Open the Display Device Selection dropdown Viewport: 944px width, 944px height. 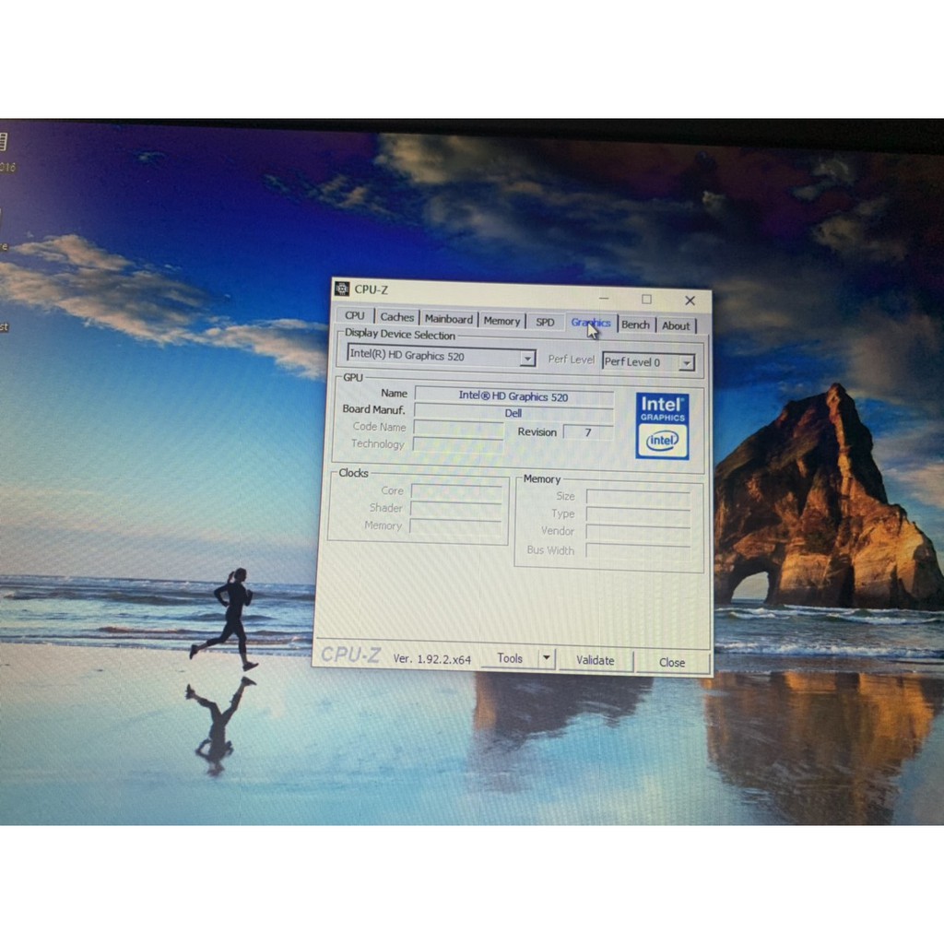coord(527,357)
